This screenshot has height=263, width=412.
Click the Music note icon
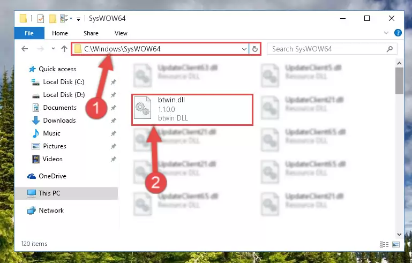pyautogui.click(x=36, y=133)
